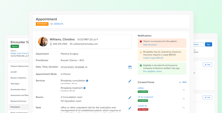The image size is (222, 113).
Task: Expand the Actions dropdown
Action: tap(198, 44)
